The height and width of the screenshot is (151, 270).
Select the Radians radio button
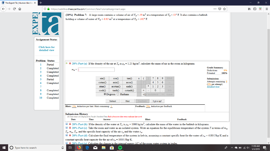pyautogui.click(x=118, y=94)
